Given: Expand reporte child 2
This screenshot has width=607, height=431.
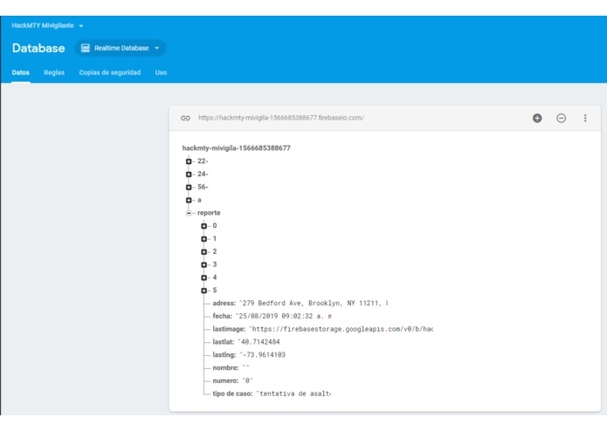Looking at the screenshot, I should pos(204,251).
